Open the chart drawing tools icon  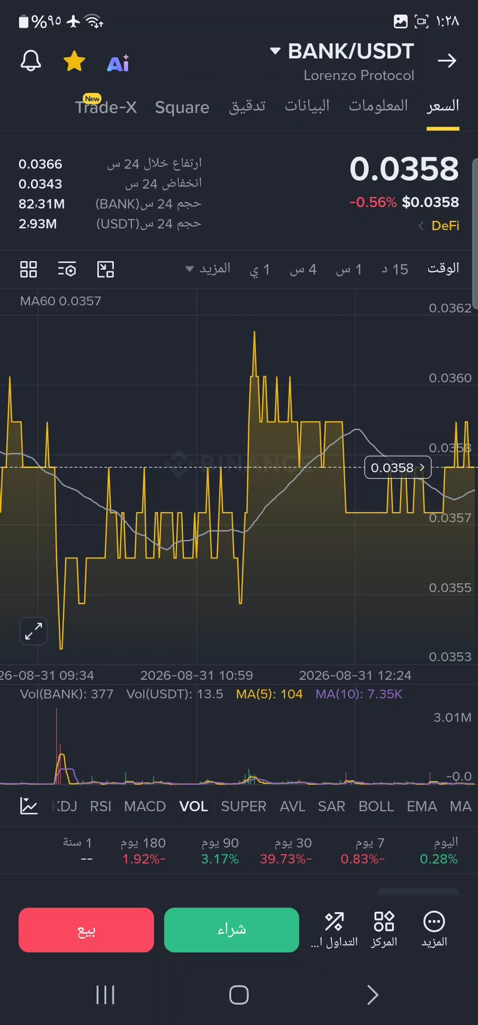coord(105,269)
